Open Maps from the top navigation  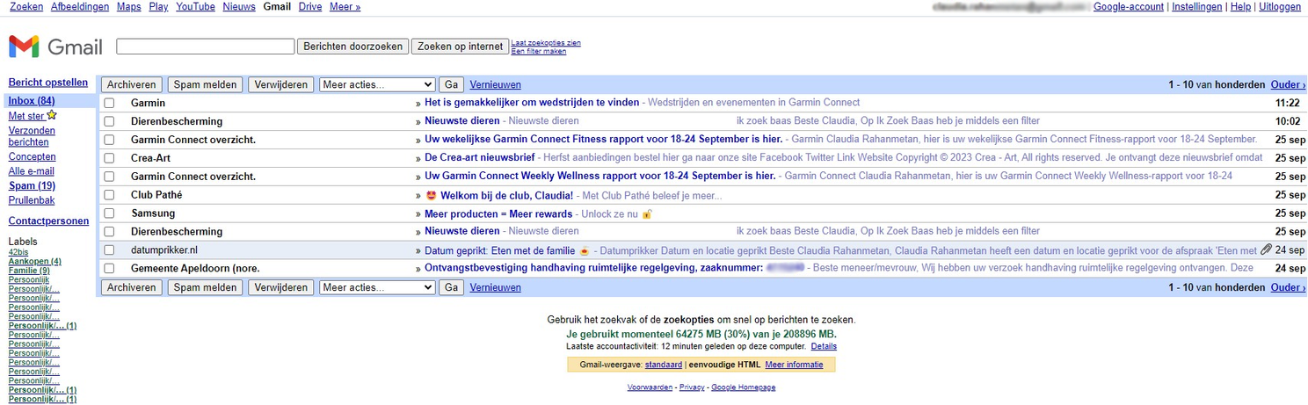pos(128,6)
